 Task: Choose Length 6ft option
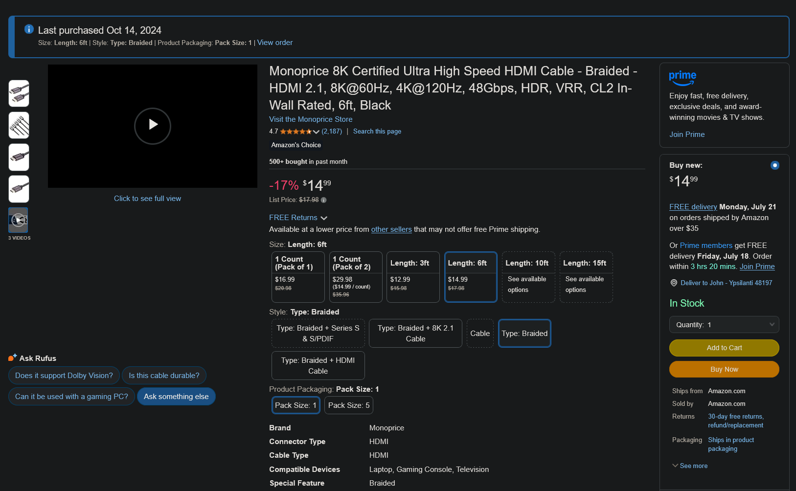pyautogui.click(x=471, y=277)
